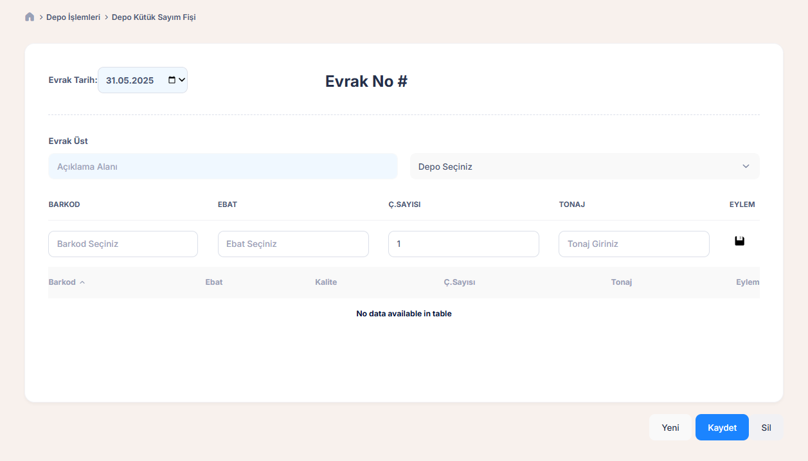Sort table by Ebat column header
The height and width of the screenshot is (461, 808).
[214, 282]
